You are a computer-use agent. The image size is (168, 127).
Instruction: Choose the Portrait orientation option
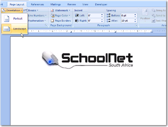(14, 19)
